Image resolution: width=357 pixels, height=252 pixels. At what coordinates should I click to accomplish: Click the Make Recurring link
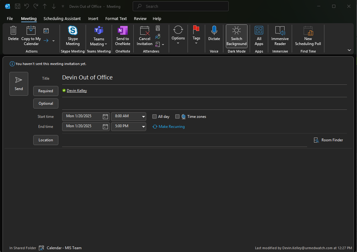[171, 127]
